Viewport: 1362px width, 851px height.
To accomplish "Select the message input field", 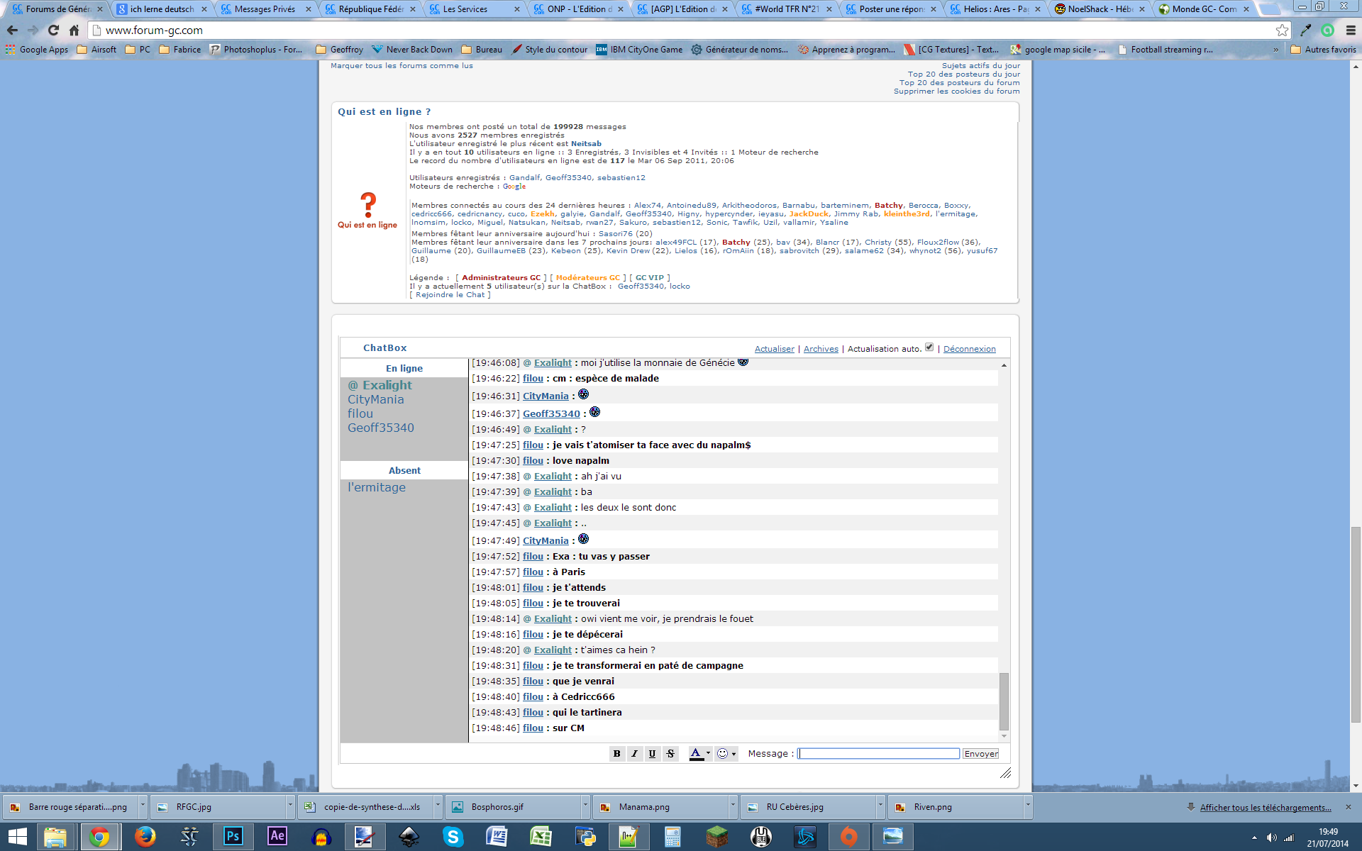I will click(875, 753).
